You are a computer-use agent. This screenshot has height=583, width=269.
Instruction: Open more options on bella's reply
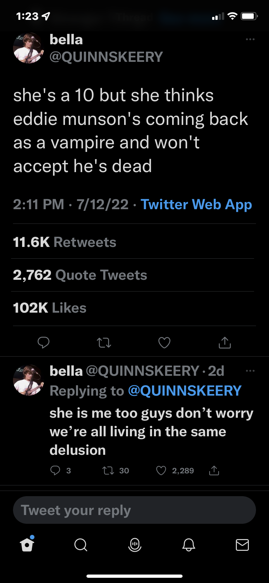(x=250, y=371)
